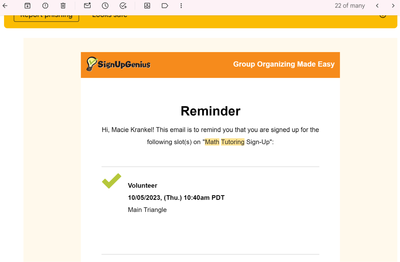
Task: Click the highlighted word Math
Action: (x=212, y=142)
